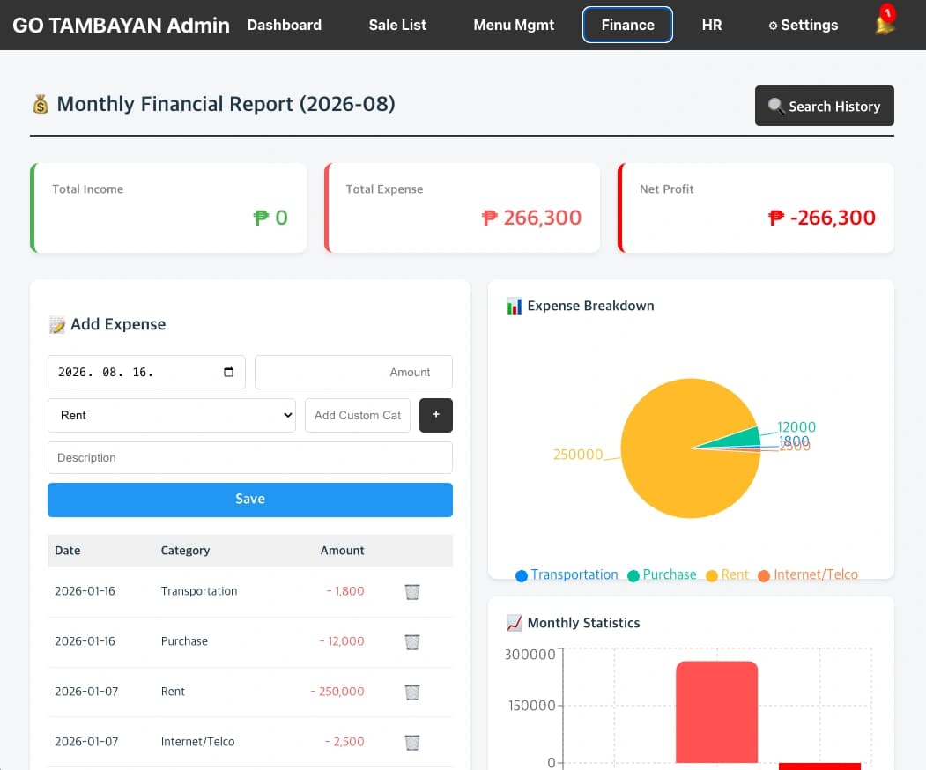Delete the Internet/Telco expense row

tap(412, 742)
